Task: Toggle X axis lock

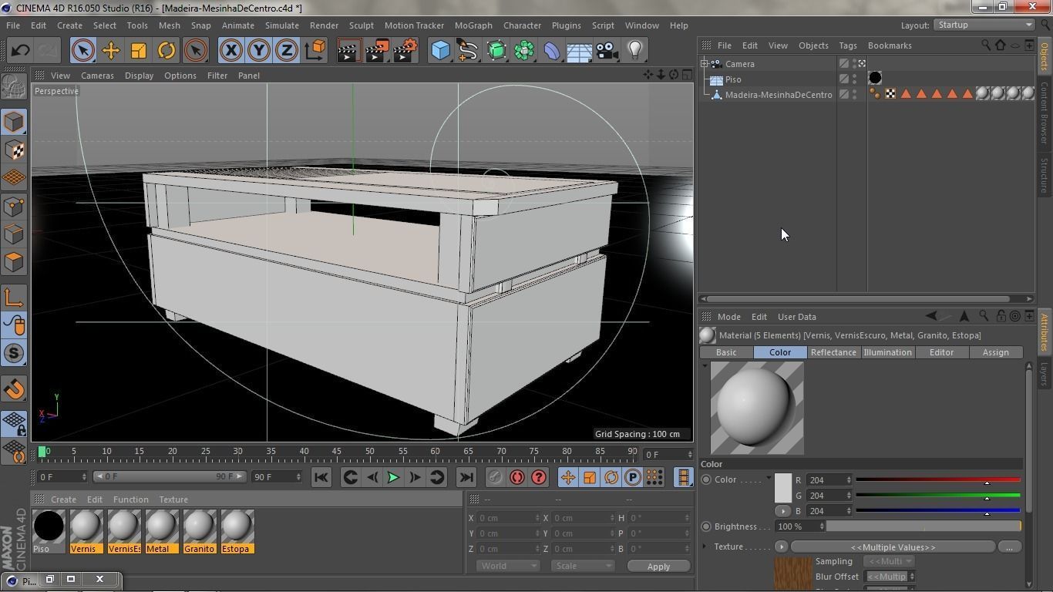Action: (230, 51)
